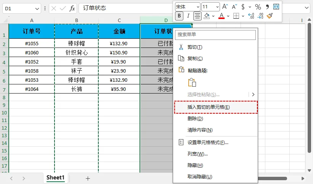Image resolution: width=313 pixels, height=184 pixels.
Task: Click the 搜索菜单 search field
Action: [x=215, y=35]
